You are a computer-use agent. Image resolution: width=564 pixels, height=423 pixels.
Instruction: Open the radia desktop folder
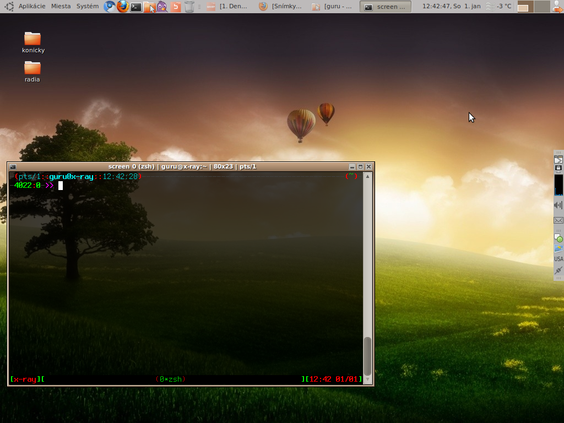pos(32,72)
